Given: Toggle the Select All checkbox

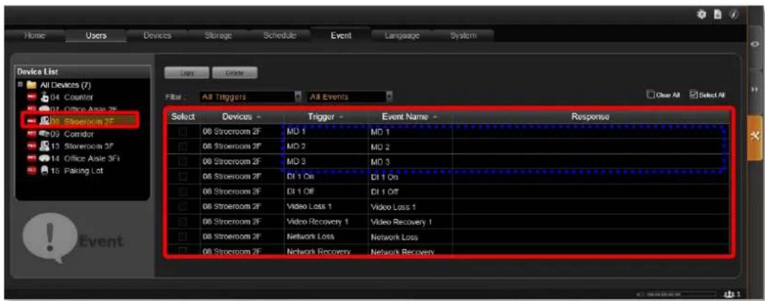Looking at the screenshot, I should pos(694,95).
